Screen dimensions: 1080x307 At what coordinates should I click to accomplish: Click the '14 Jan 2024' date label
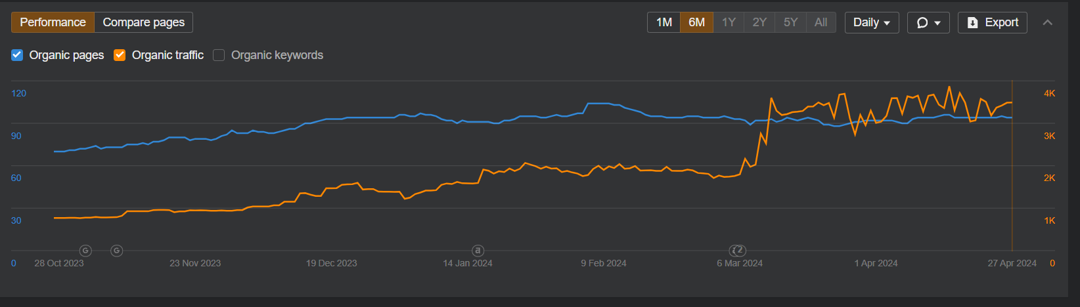[468, 263]
